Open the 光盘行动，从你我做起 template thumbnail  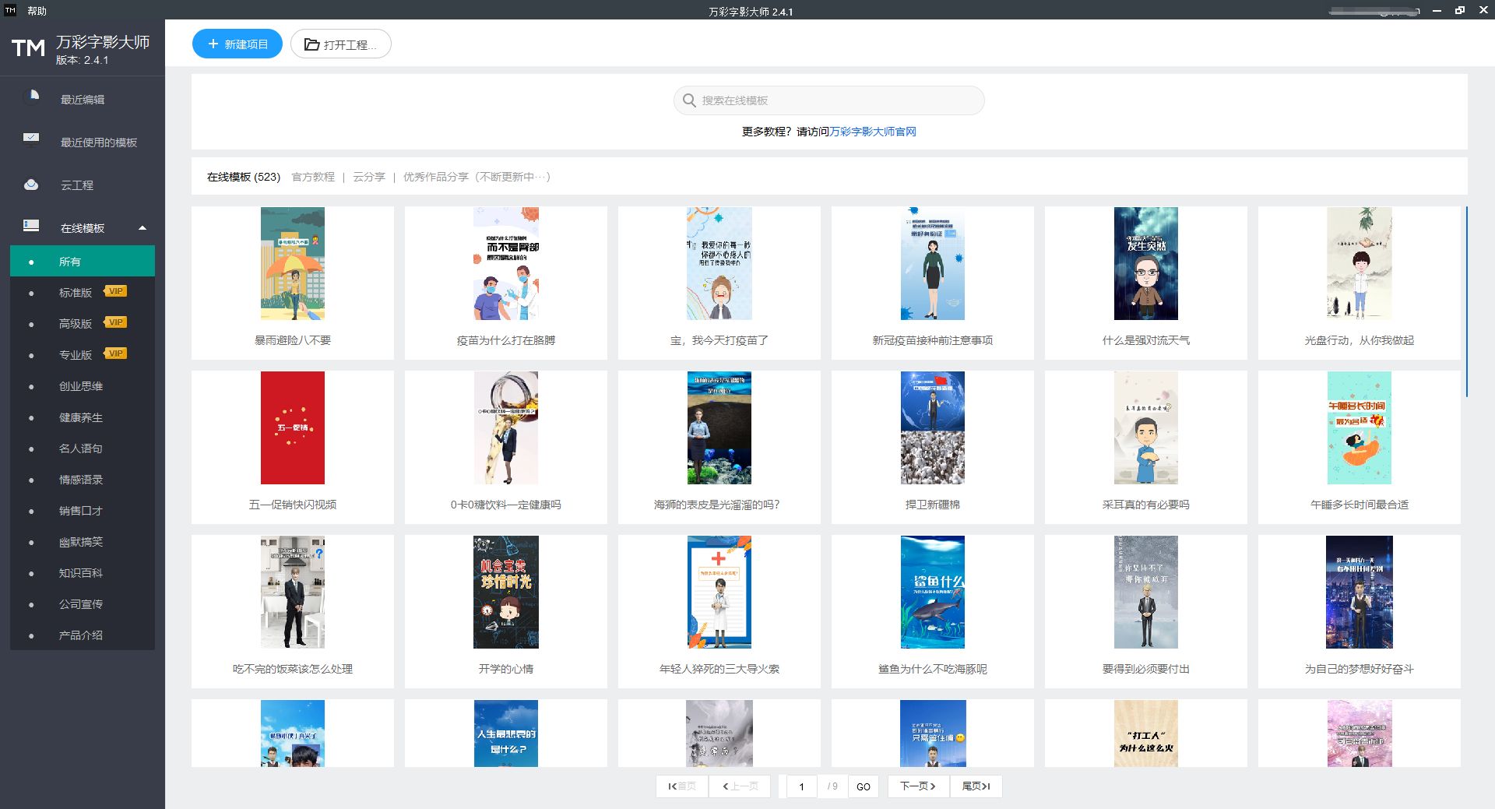pyautogui.click(x=1360, y=263)
